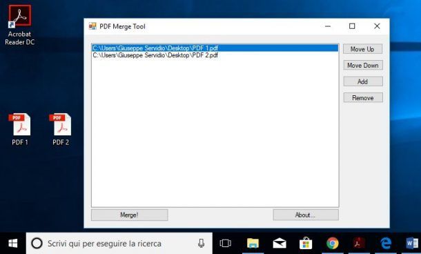This screenshot has width=421, height=254.
Task: Select the Acrobat Reader DC desktop shortcut
Action: [x=19, y=25]
